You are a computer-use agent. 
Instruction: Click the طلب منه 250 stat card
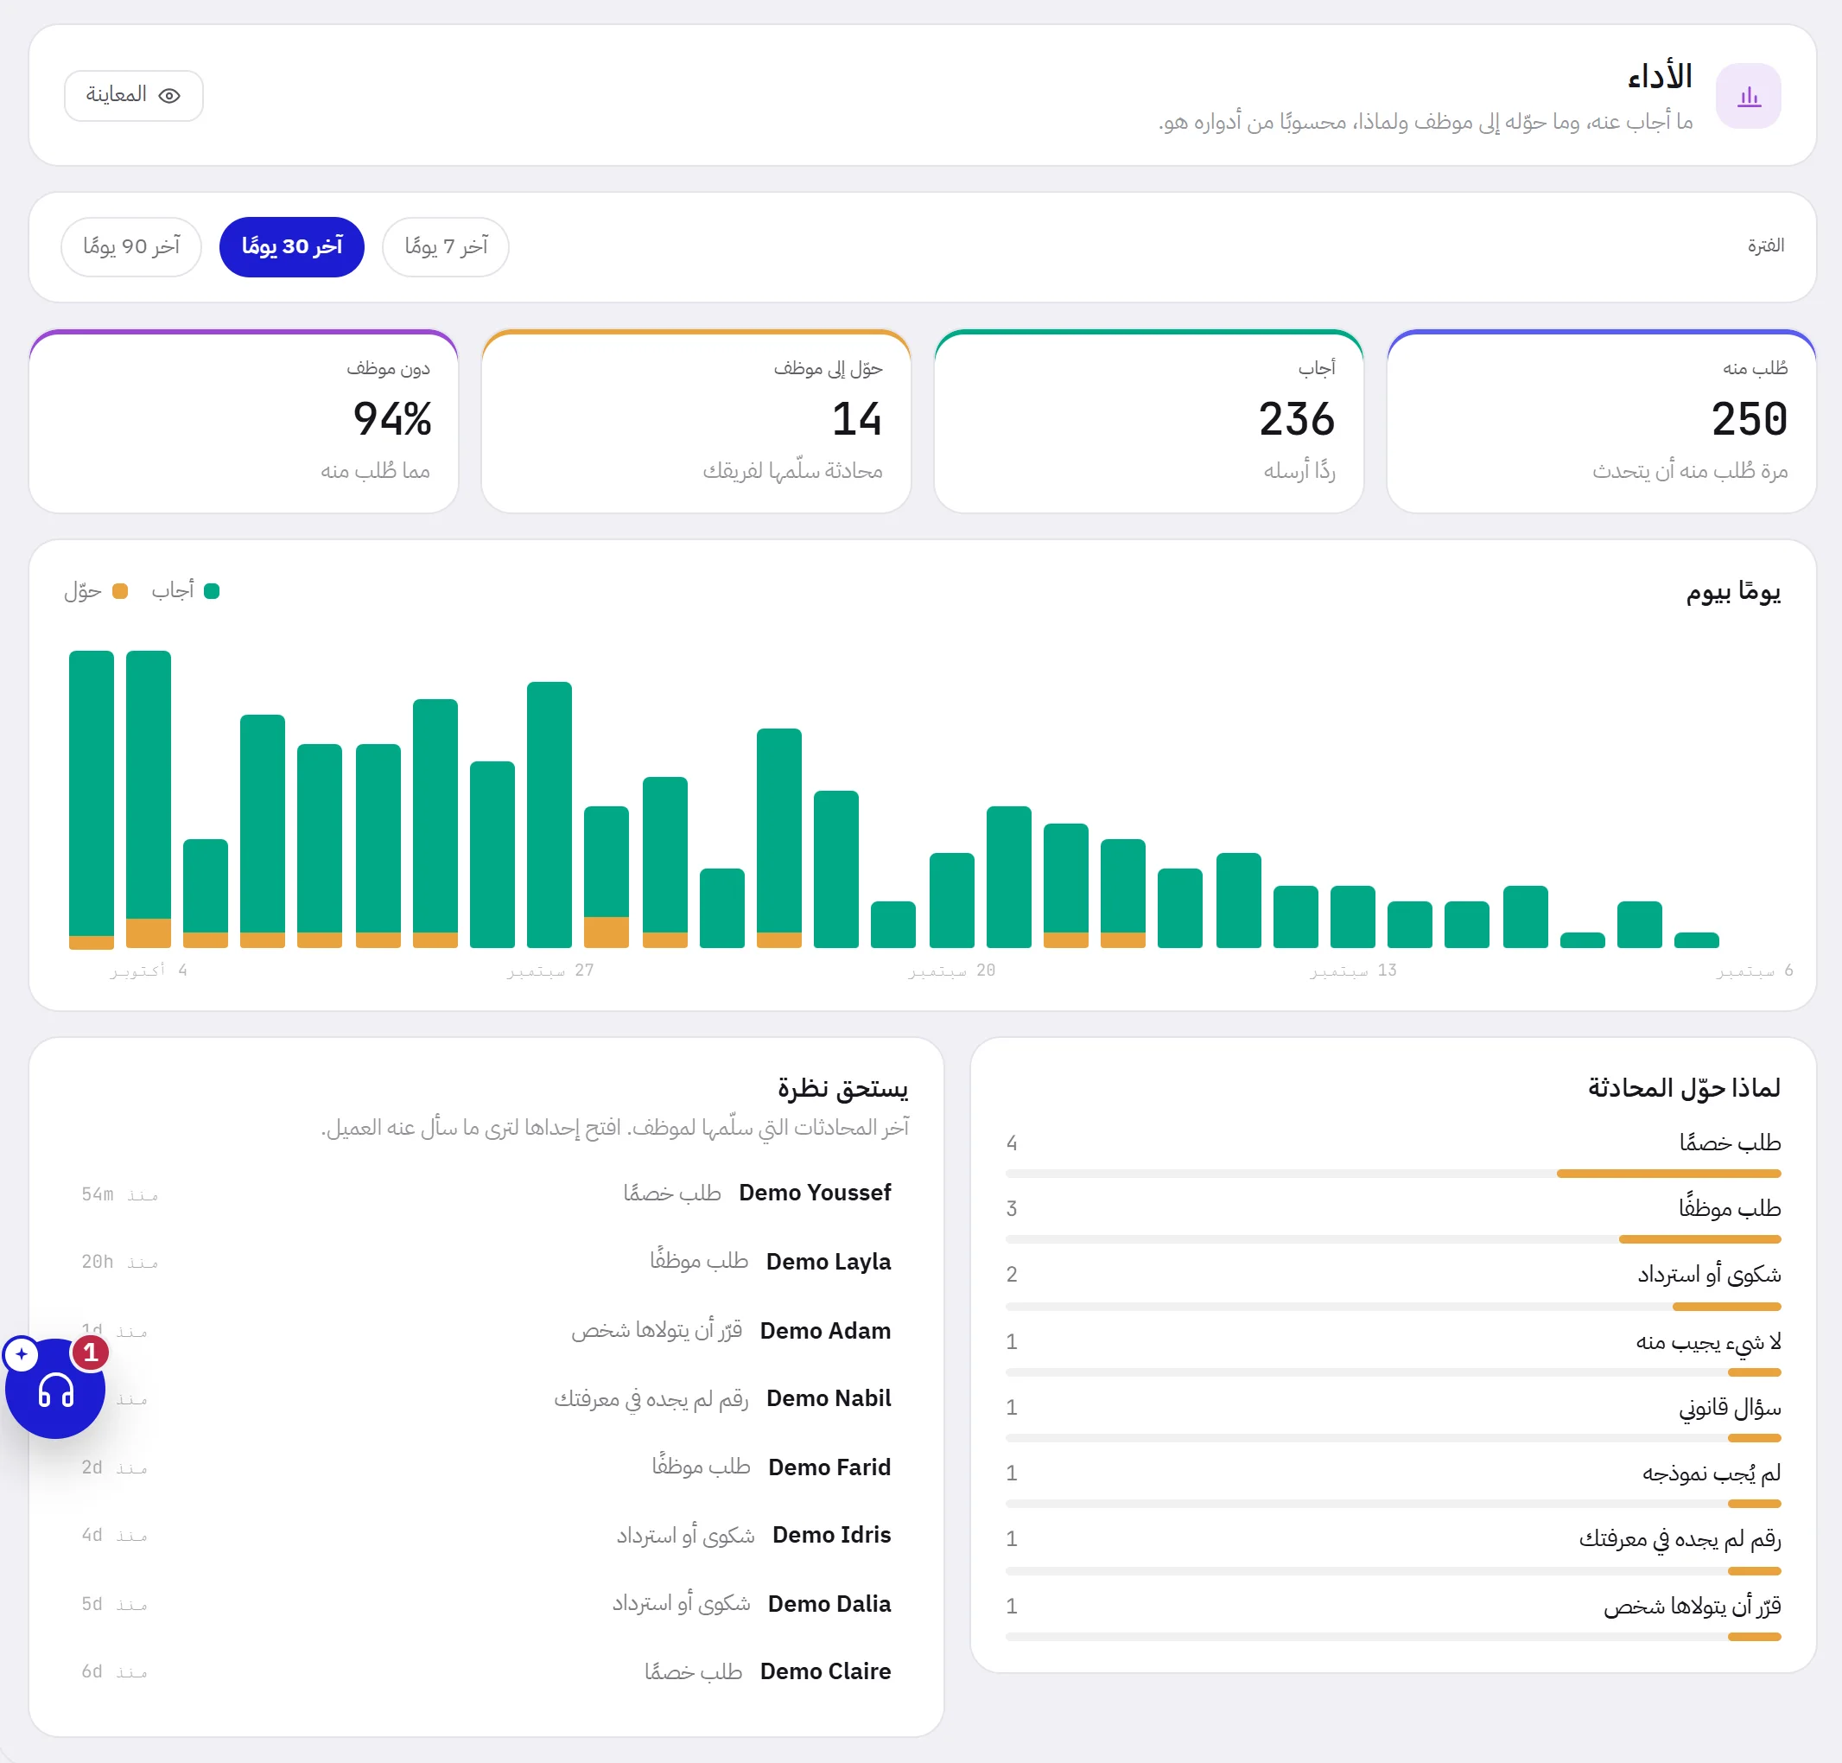point(1601,421)
